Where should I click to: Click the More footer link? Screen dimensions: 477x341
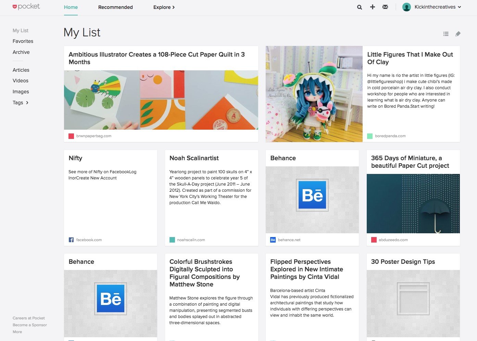click(17, 332)
